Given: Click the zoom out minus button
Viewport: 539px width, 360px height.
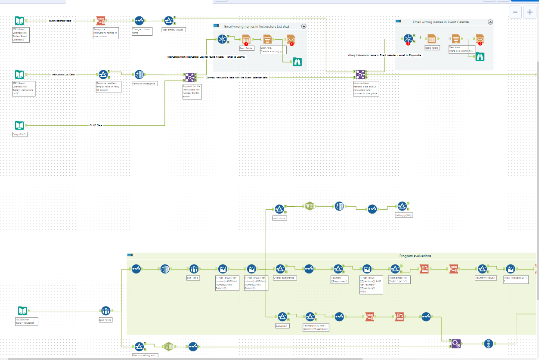Looking at the screenshot, I should click(515, 12).
